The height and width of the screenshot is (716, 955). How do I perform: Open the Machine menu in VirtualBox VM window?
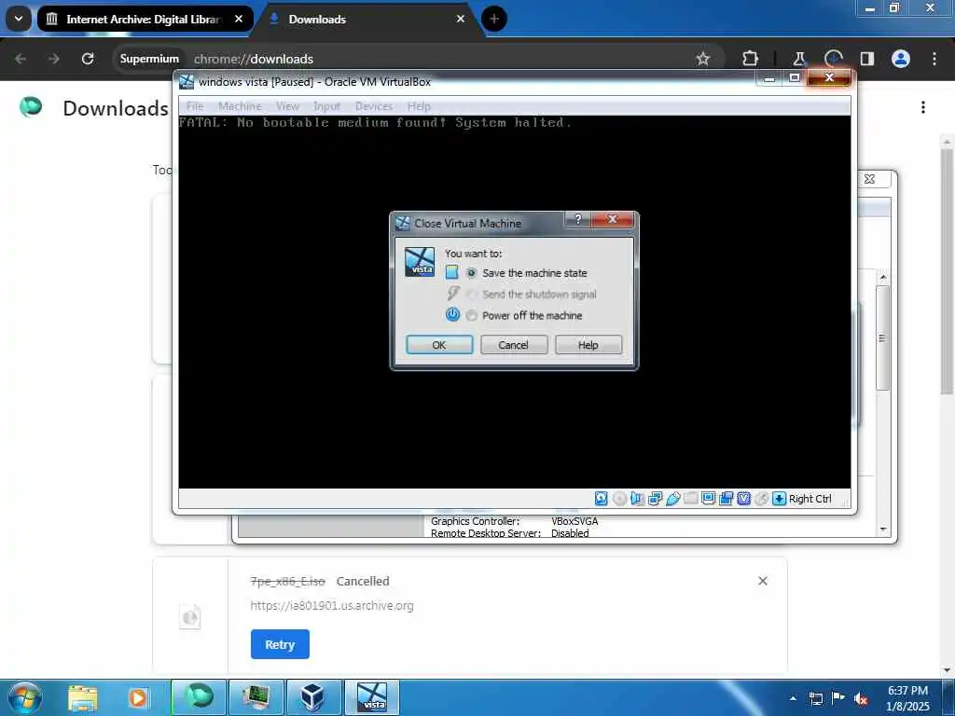click(x=240, y=106)
